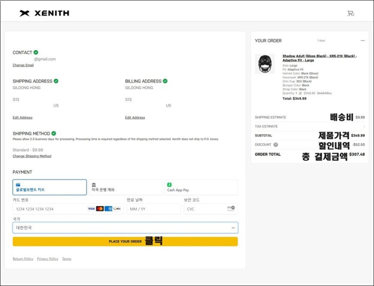Collapse the Your Order panel
Viewport: 374px width, 286px height.
[x=363, y=41]
